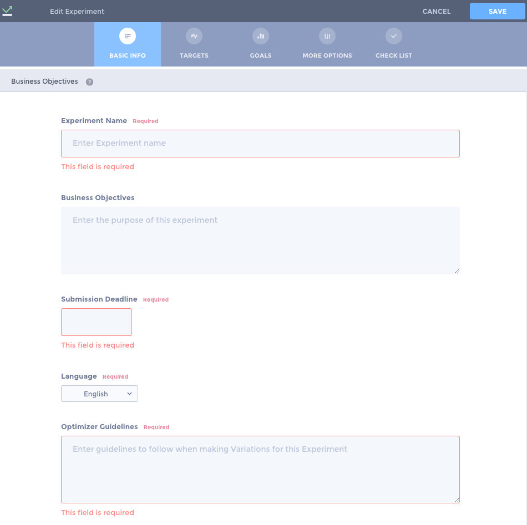Click the green checkmark logo icon

tap(7, 11)
